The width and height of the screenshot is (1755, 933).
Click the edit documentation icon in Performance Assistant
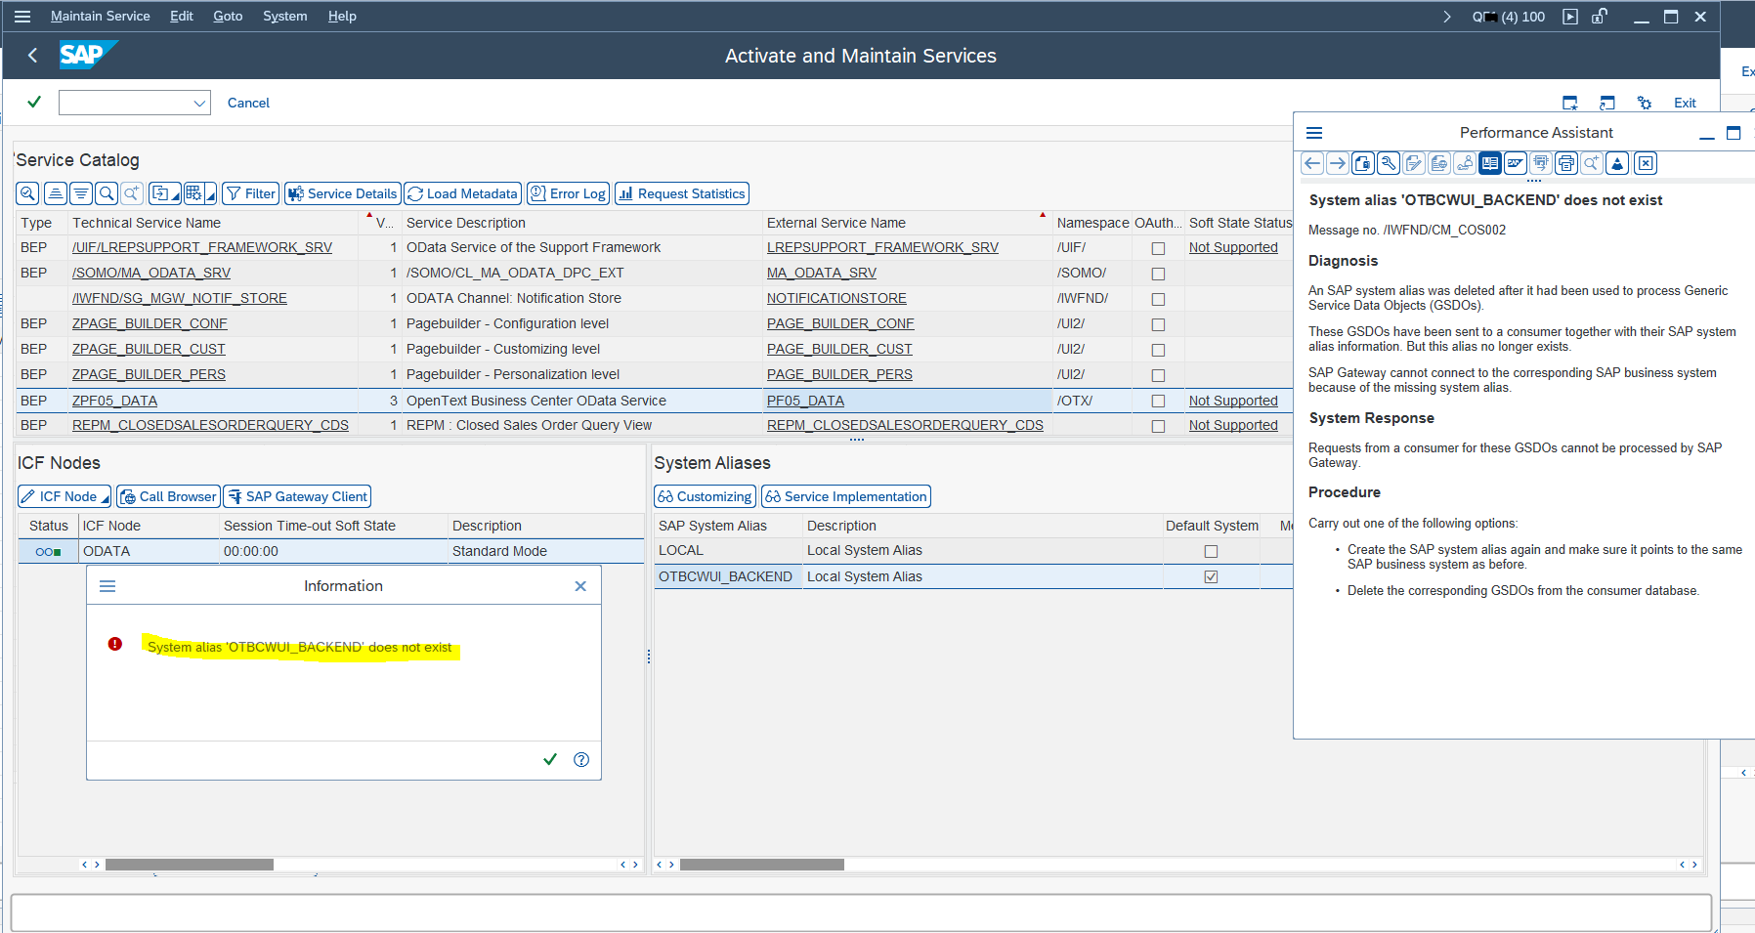1414,163
